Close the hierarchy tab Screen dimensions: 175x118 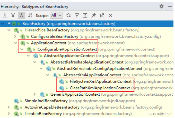tap(110, 15)
